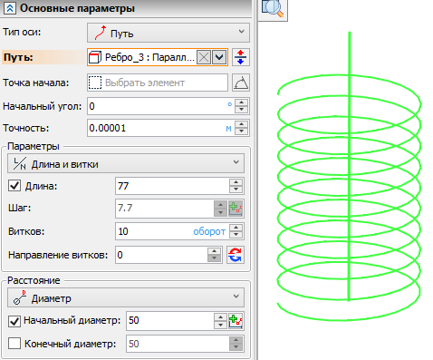The height and width of the screenshot is (360, 433).
Task: Toggle the Длина checkbox
Action: [14, 186]
